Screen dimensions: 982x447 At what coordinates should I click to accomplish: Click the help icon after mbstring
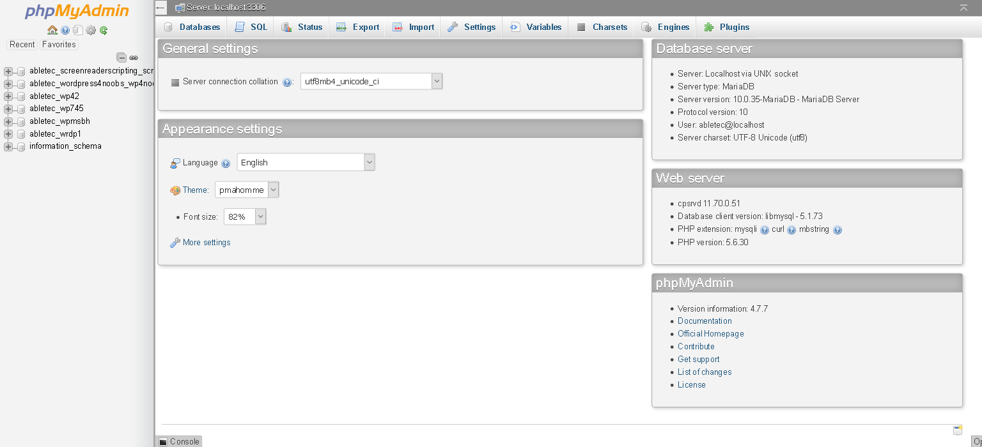coord(838,230)
